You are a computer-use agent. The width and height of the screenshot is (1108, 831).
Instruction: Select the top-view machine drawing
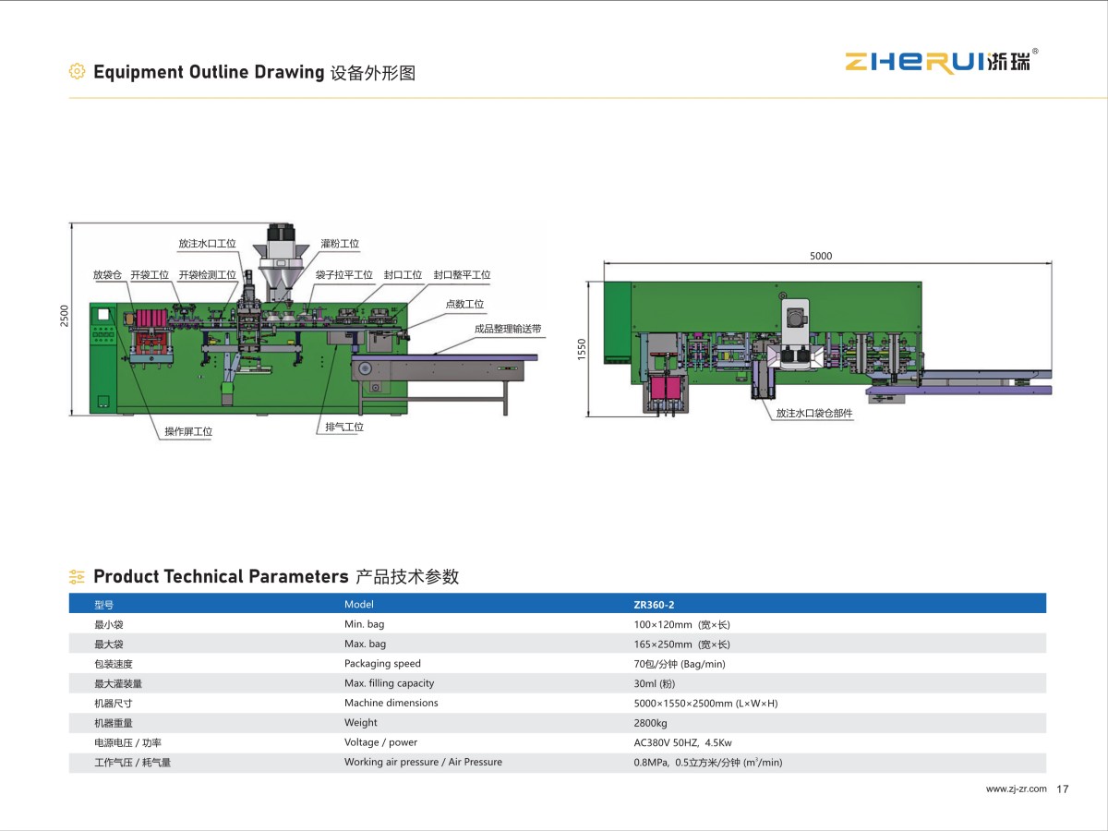827,342
